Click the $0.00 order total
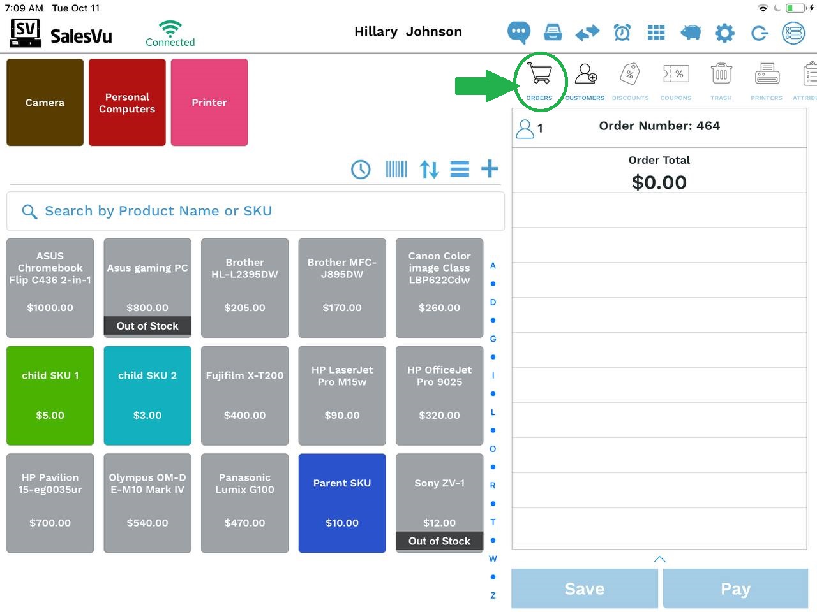The width and height of the screenshot is (817, 612). tap(659, 182)
